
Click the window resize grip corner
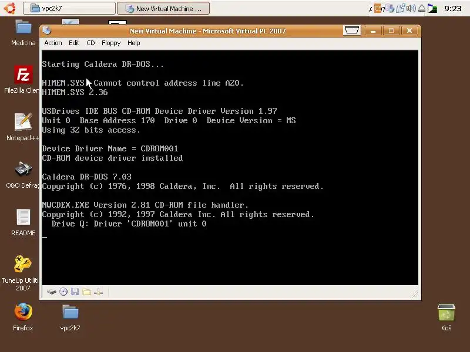point(414,294)
